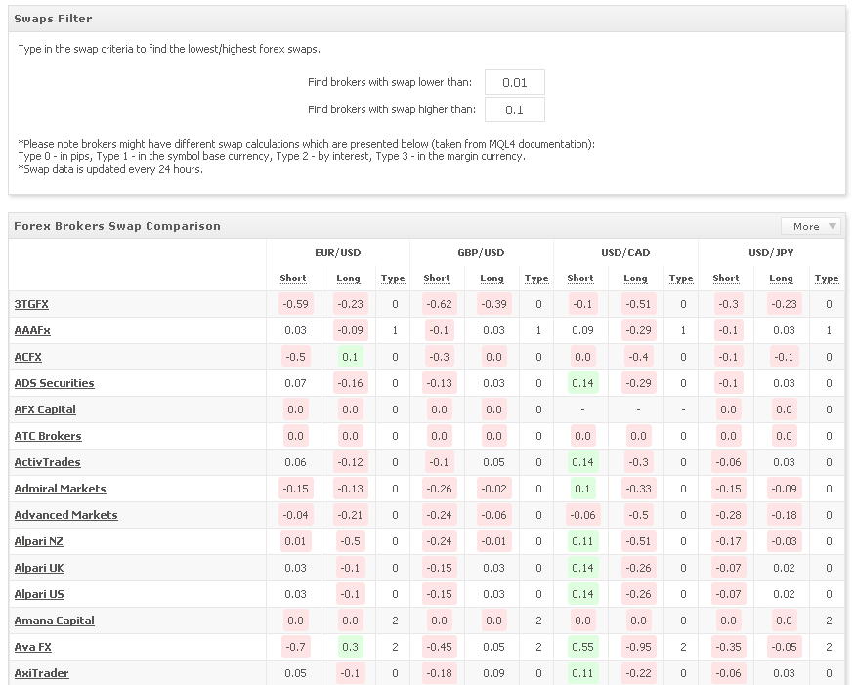Visit the ACFX broker page
The width and height of the screenshot is (855, 685).
click(27, 357)
